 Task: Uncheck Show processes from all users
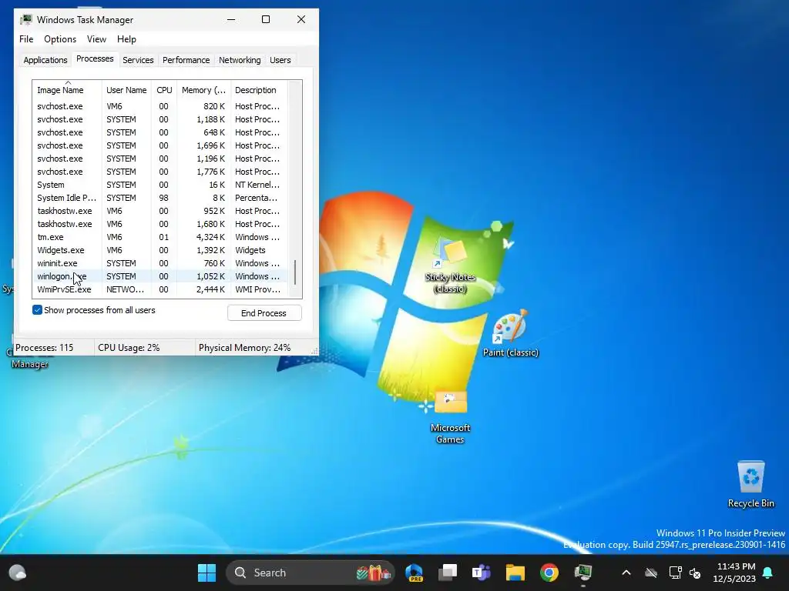(37, 310)
